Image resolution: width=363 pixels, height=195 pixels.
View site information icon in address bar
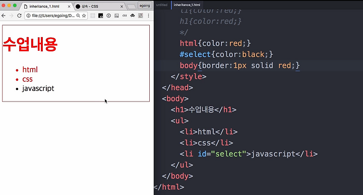28,16
